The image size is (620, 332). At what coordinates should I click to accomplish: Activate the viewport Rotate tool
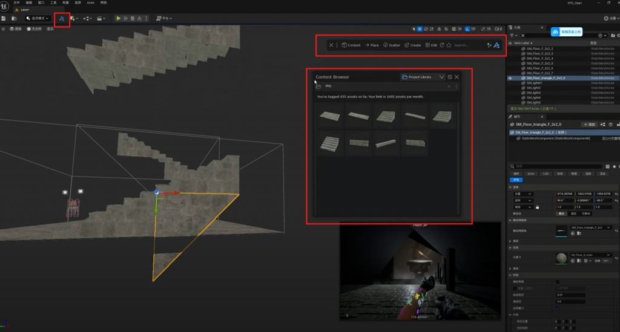426,29
